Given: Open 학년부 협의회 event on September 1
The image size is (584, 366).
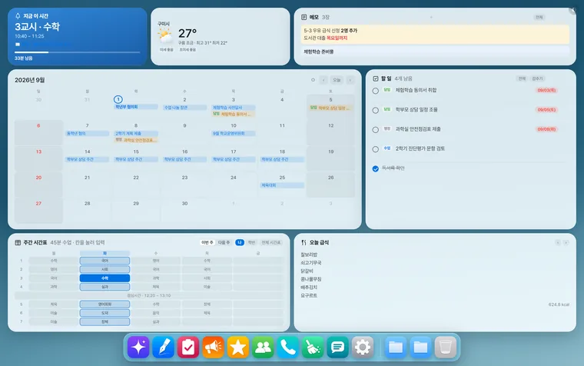Looking at the screenshot, I should point(136,107).
